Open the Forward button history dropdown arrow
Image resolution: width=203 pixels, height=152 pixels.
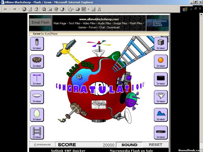click(19, 9)
